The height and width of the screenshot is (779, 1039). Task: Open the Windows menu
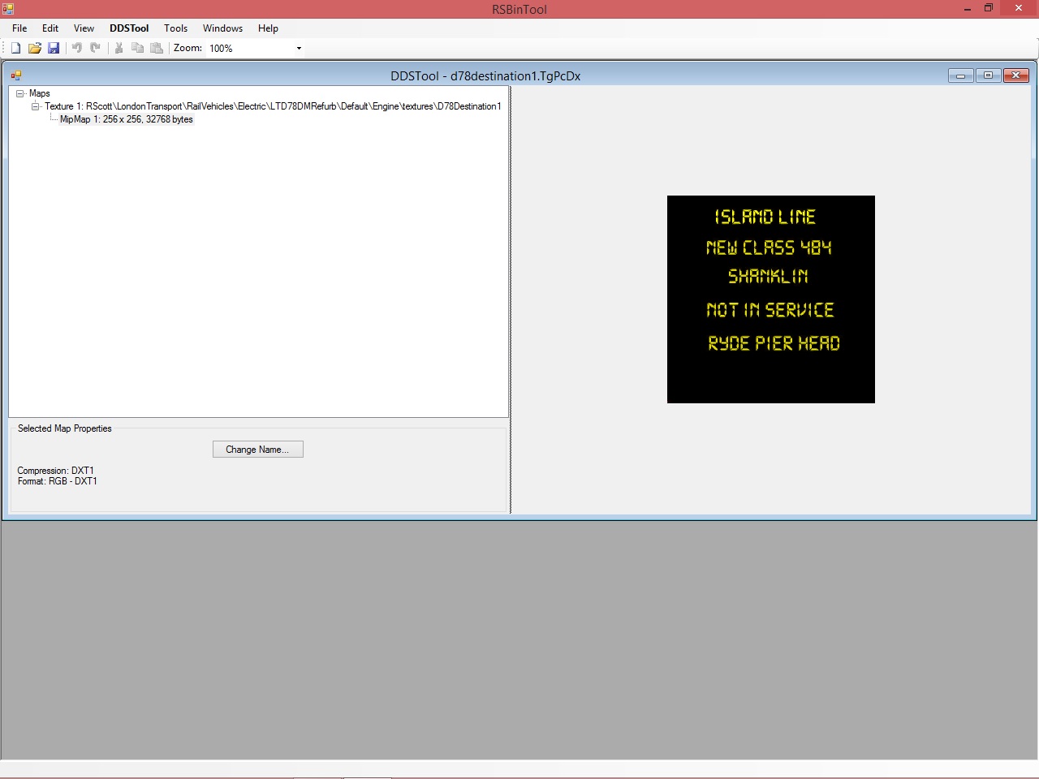pyautogui.click(x=222, y=28)
